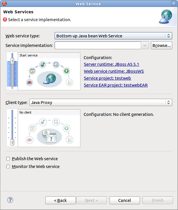Click the Cancel button
The image size is (178, 210).
[x=124, y=200]
